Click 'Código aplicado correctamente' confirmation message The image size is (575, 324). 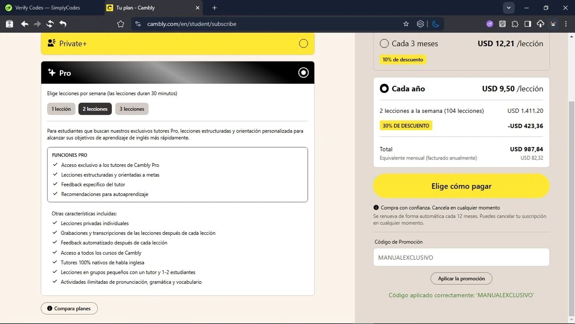point(461,295)
